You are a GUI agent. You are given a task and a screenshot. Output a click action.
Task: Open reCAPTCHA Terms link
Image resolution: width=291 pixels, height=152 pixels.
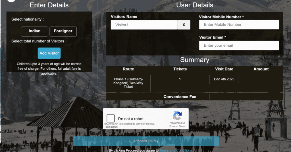pyautogui.click(x=182, y=126)
